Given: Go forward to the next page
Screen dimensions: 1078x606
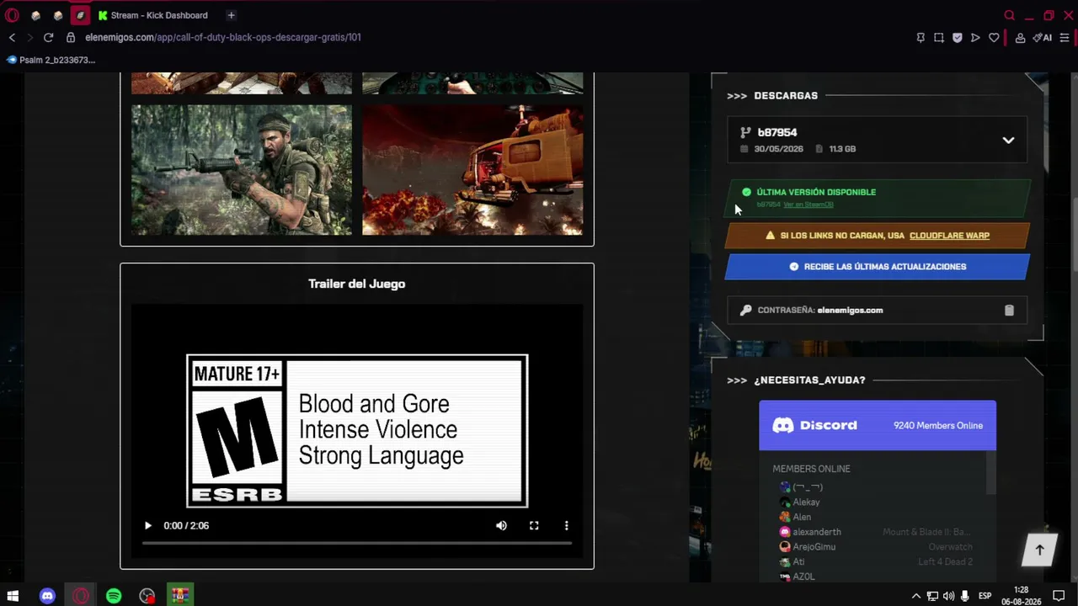Looking at the screenshot, I should (30, 37).
